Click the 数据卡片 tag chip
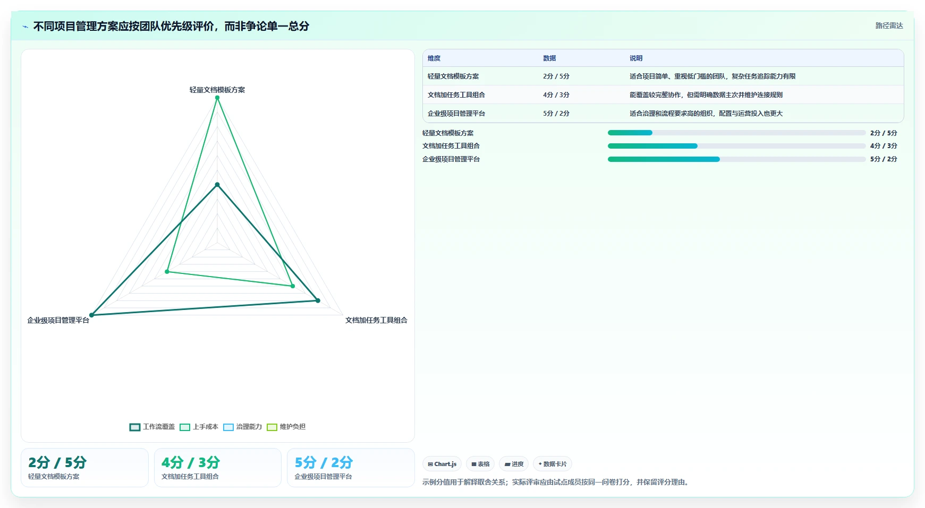This screenshot has height=508, width=925. click(553, 464)
